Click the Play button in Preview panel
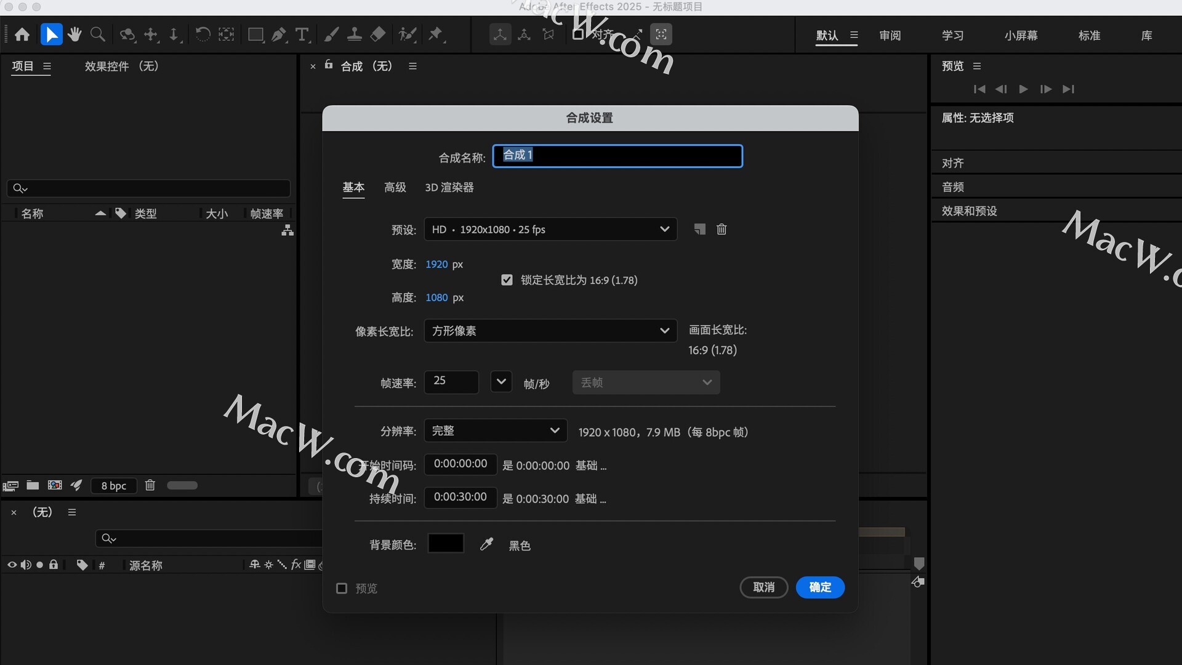 pos(1023,89)
